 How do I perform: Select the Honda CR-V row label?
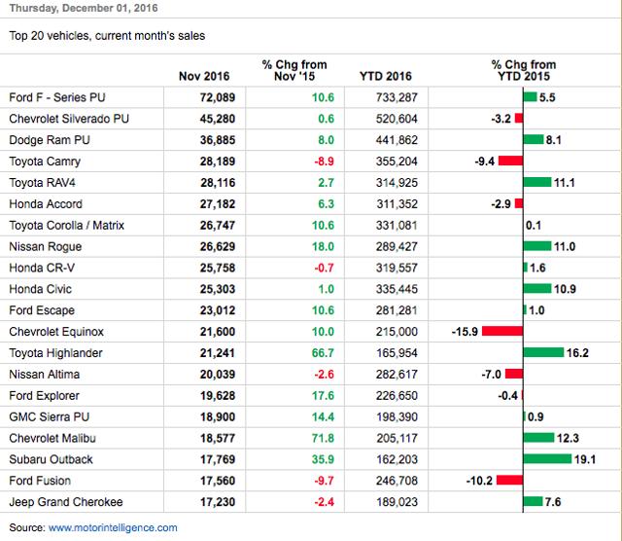coord(42,268)
